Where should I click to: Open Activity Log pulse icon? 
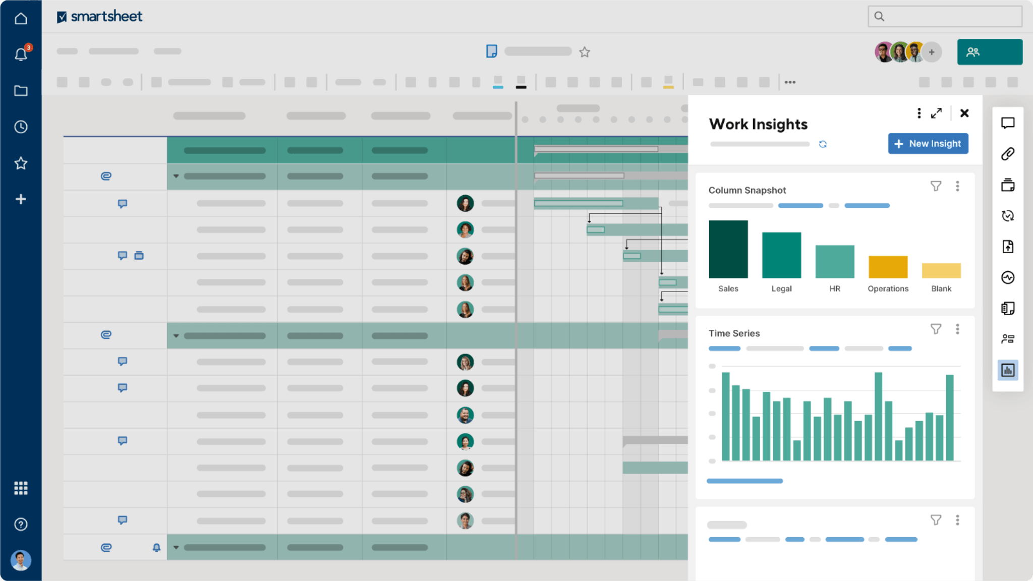(x=1007, y=277)
